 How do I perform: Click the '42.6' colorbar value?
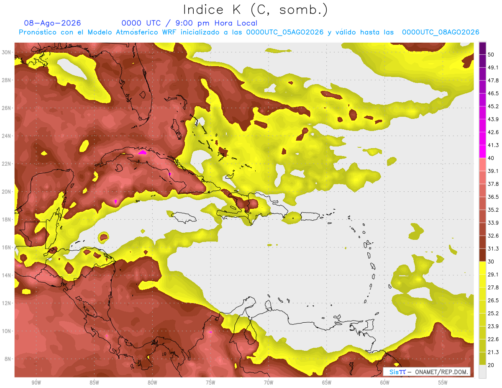(493, 132)
